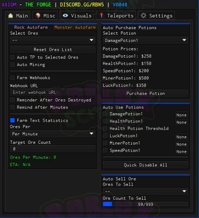Click the Quick Disable All button
The width and height of the screenshot is (199, 218).
coord(145,165)
